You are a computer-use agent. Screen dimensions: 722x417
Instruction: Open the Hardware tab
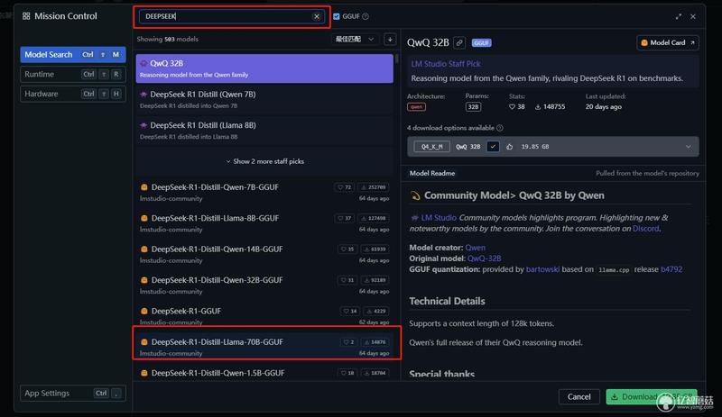pos(73,94)
